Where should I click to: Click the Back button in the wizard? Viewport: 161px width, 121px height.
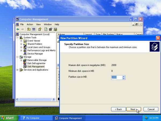tap(118, 109)
